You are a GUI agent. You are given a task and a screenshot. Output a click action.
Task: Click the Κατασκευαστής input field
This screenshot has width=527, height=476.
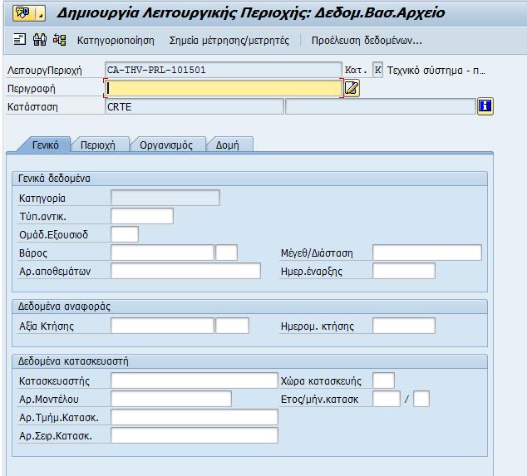[x=195, y=380]
